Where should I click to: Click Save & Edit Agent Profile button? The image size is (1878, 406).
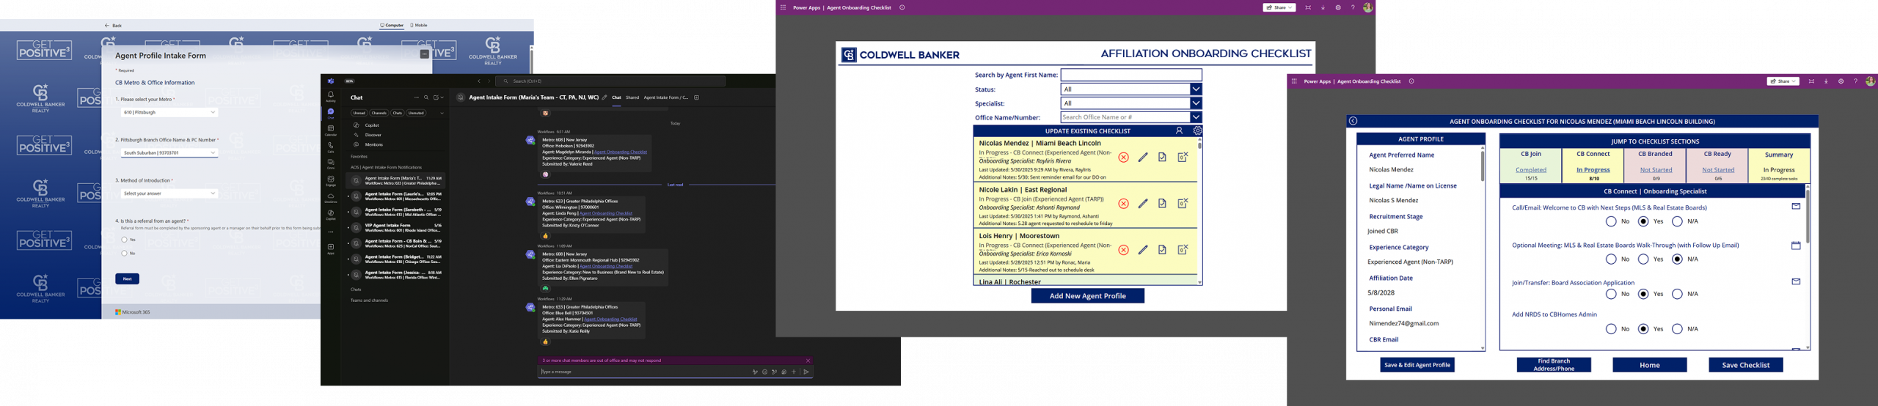coord(1417,365)
